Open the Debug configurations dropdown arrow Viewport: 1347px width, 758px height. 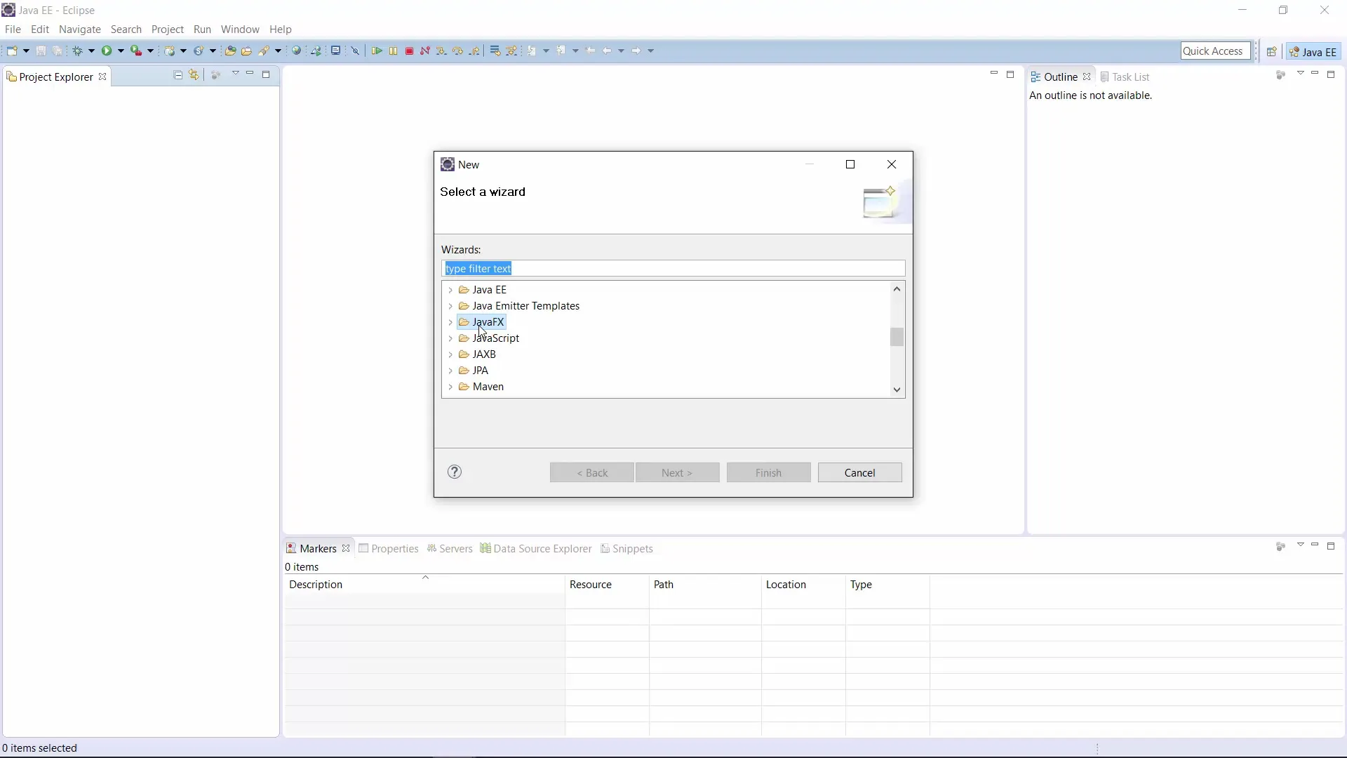(x=91, y=51)
